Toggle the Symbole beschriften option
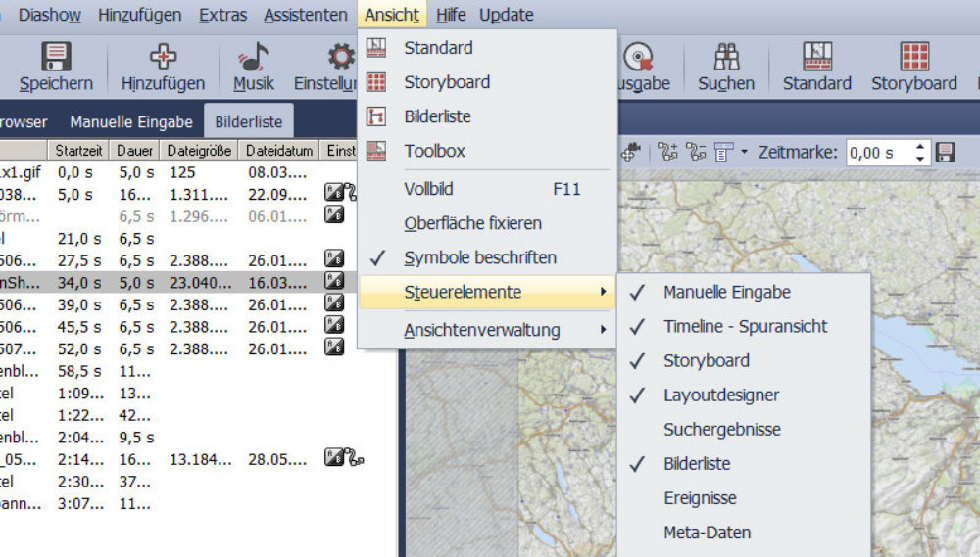 click(x=479, y=257)
